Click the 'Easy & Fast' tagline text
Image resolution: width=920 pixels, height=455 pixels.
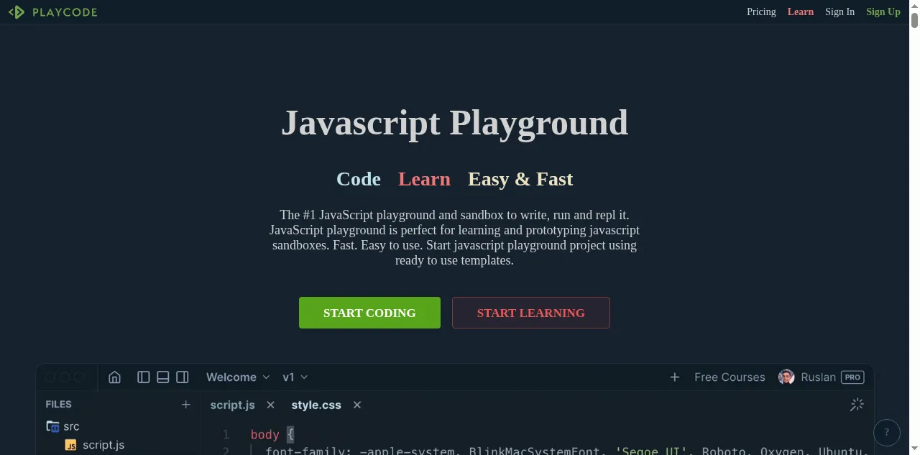(x=520, y=179)
